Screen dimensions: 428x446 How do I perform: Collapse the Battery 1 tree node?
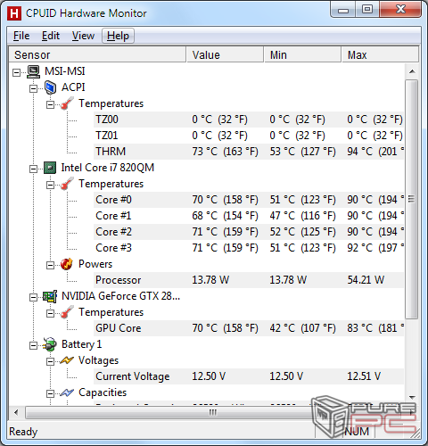(33, 345)
